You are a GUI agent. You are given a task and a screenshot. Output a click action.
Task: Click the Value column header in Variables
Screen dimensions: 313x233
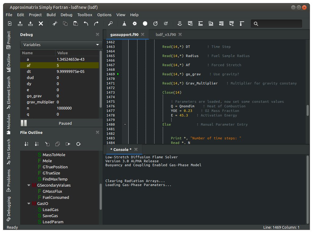click(77, 53)
